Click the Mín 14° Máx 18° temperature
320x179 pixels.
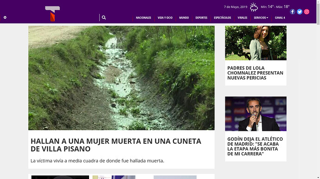275,7
